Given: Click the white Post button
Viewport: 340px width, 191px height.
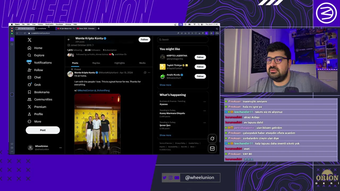Looking at the screenshot, I should point(43,130).
